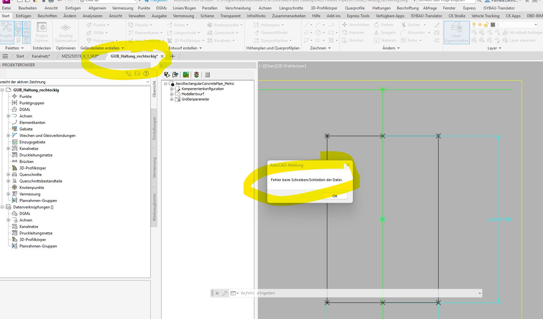The width and height of the screenshot is (543, 319).
Task: Toggle layer on/off lightbulb icon
Action: (x=474, y=25)
